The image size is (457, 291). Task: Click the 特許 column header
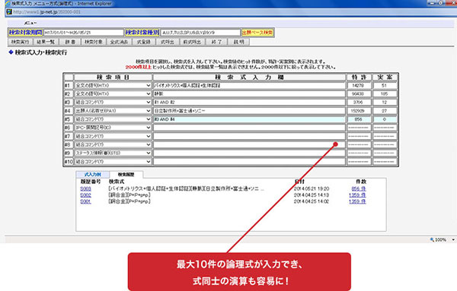click(359, 77)
